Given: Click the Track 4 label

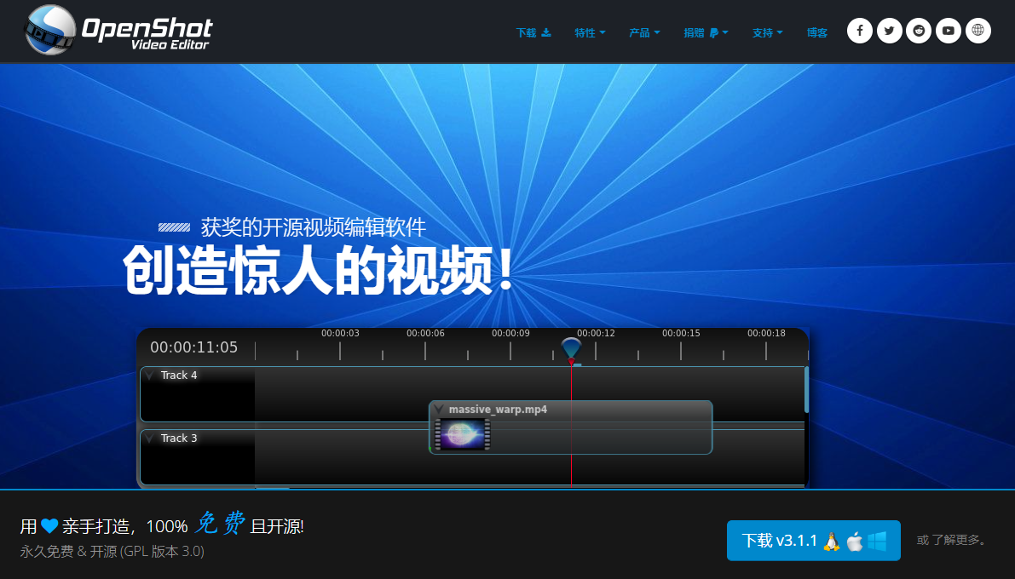Looking at the screenshot, I should 179,375.
